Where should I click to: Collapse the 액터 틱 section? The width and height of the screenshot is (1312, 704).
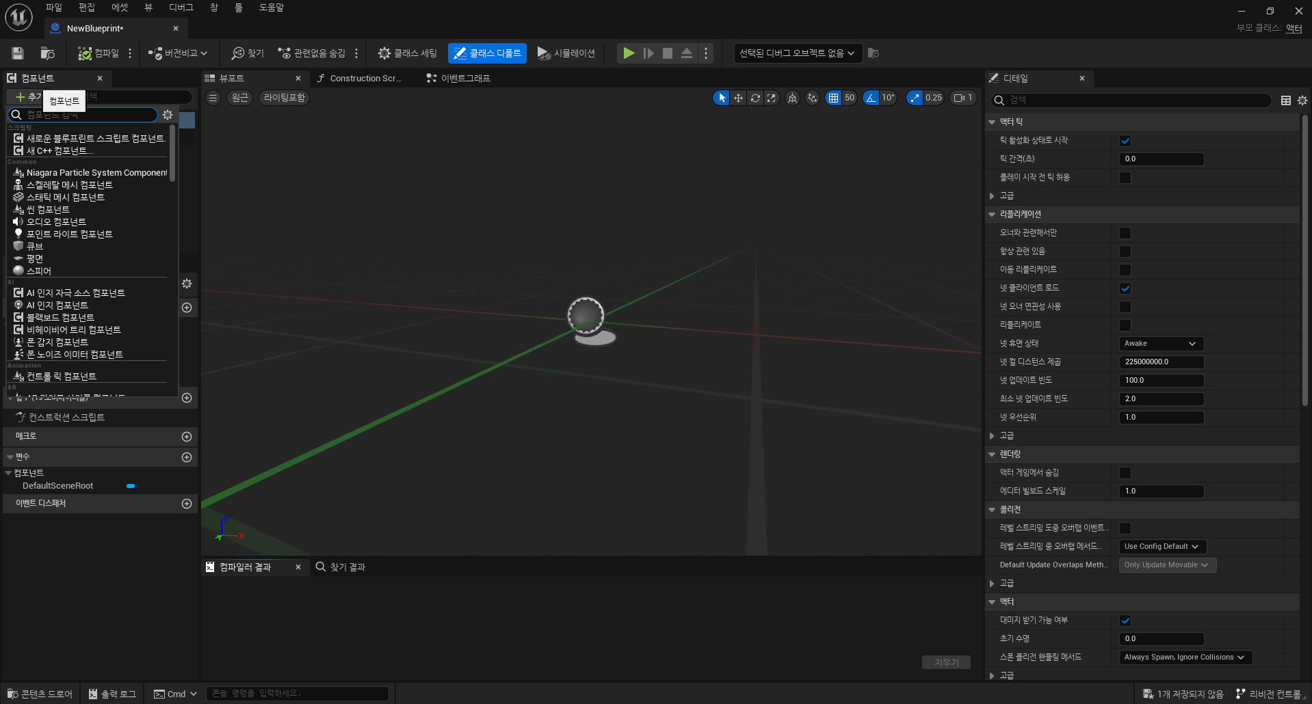click(x=992, y=122)
